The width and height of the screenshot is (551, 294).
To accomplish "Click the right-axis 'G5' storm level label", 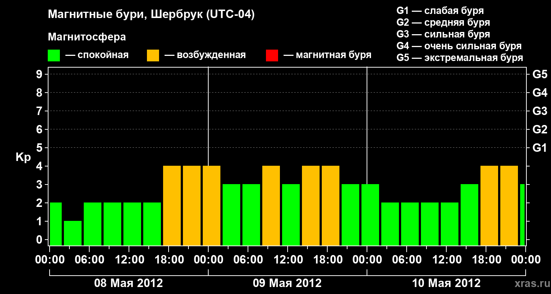I will click(540, 74).
